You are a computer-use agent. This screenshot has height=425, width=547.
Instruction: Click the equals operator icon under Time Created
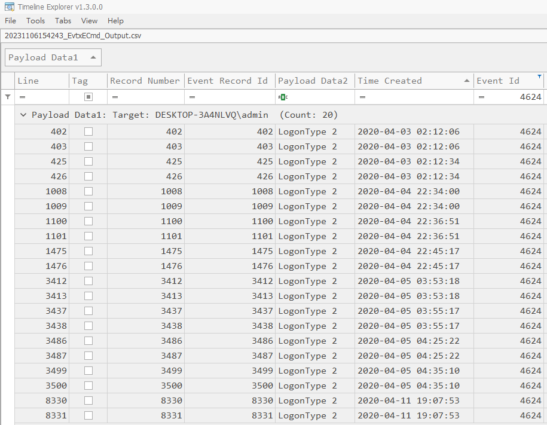click(362, 97)
